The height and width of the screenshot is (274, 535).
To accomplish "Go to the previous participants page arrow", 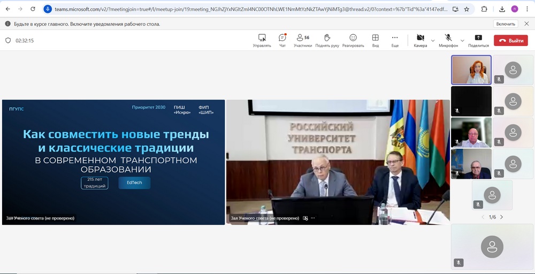I will (483, 217).
